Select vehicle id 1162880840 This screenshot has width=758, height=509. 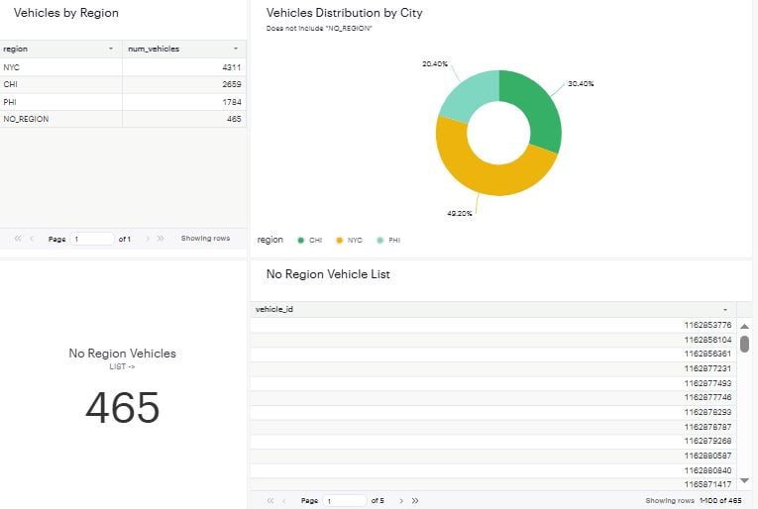pos(707,470)
